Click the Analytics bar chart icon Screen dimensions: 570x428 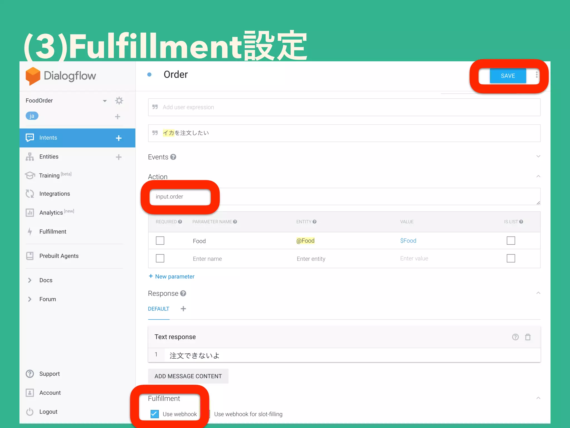tap(30, 213)
